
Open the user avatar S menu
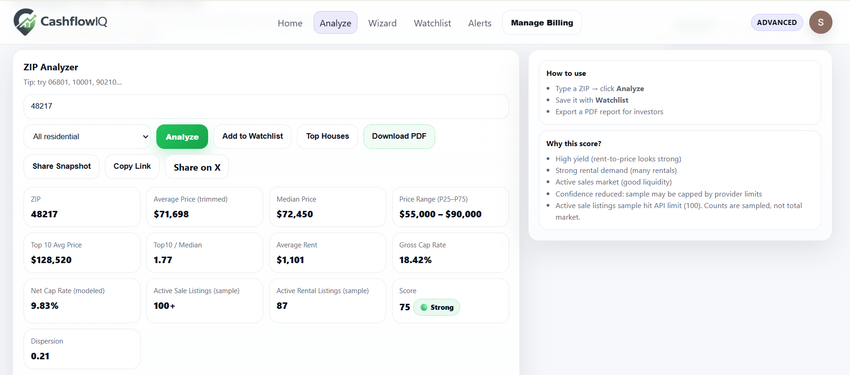click(820, 22)
